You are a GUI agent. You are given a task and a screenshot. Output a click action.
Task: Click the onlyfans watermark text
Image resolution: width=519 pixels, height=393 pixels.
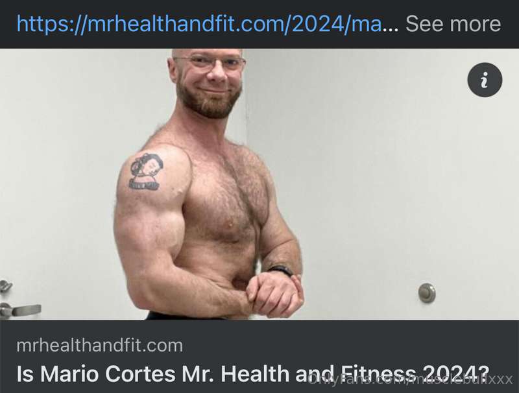(x=410, y=379)
